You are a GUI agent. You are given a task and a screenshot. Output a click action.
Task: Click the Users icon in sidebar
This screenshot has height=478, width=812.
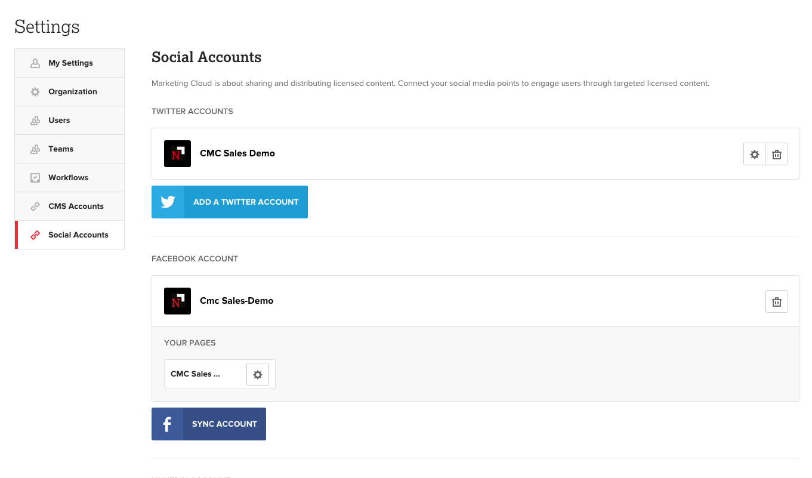click(x=35, y=120)
